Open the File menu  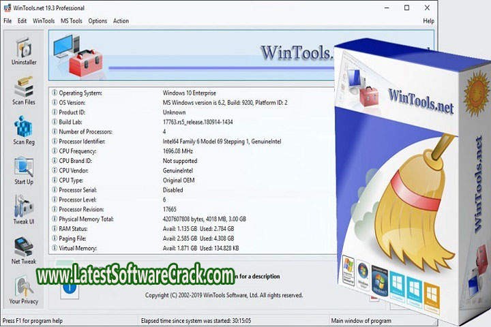coord(8,21)
